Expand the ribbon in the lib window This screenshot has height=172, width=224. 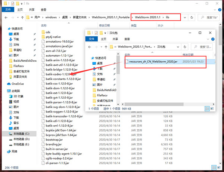[216, 10]
